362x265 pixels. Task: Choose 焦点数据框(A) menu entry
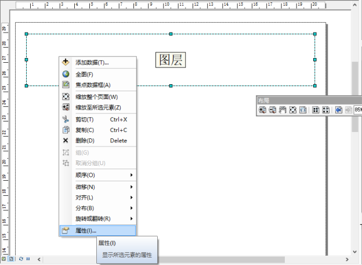tap(97, 85)
